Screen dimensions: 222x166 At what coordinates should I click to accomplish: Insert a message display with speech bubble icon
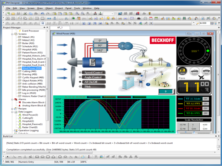pyautogui.click(x=132, y=18)
